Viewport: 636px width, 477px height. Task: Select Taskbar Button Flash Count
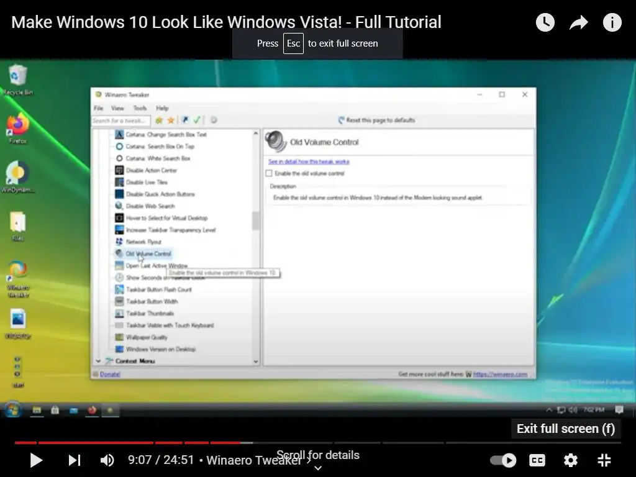(153, 289)
